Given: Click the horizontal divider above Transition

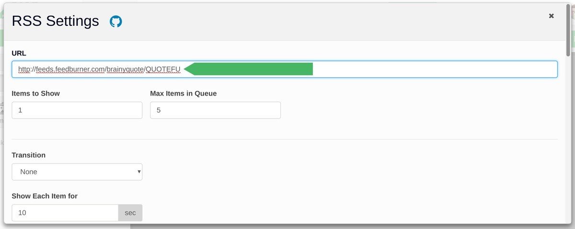Looking at the screenshot, I should [x=285, y=139].
